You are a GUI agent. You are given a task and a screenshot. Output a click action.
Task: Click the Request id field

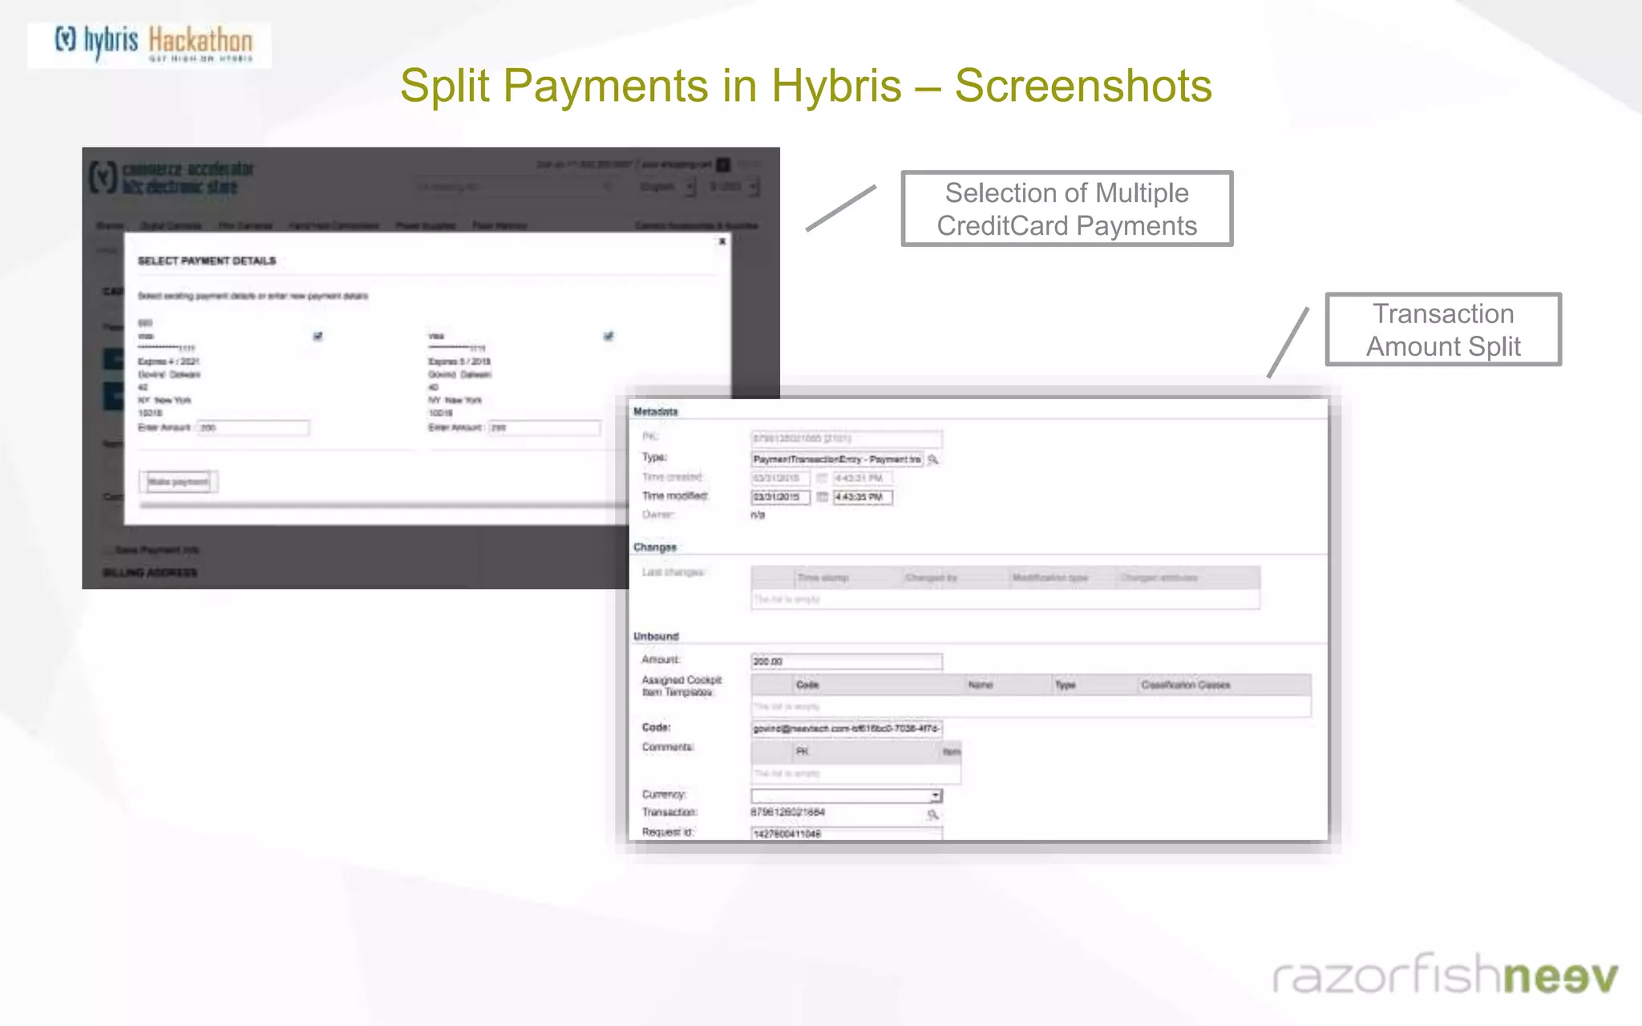(x=846, y=834)
